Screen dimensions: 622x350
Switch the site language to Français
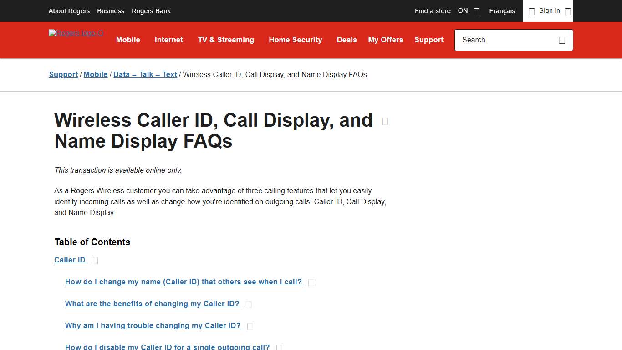point(502,11)
